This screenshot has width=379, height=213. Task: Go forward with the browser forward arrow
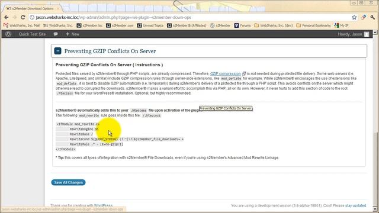pos(14,17)
